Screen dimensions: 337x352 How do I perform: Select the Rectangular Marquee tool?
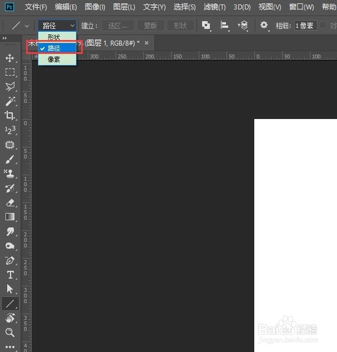(x=10, y=72)
